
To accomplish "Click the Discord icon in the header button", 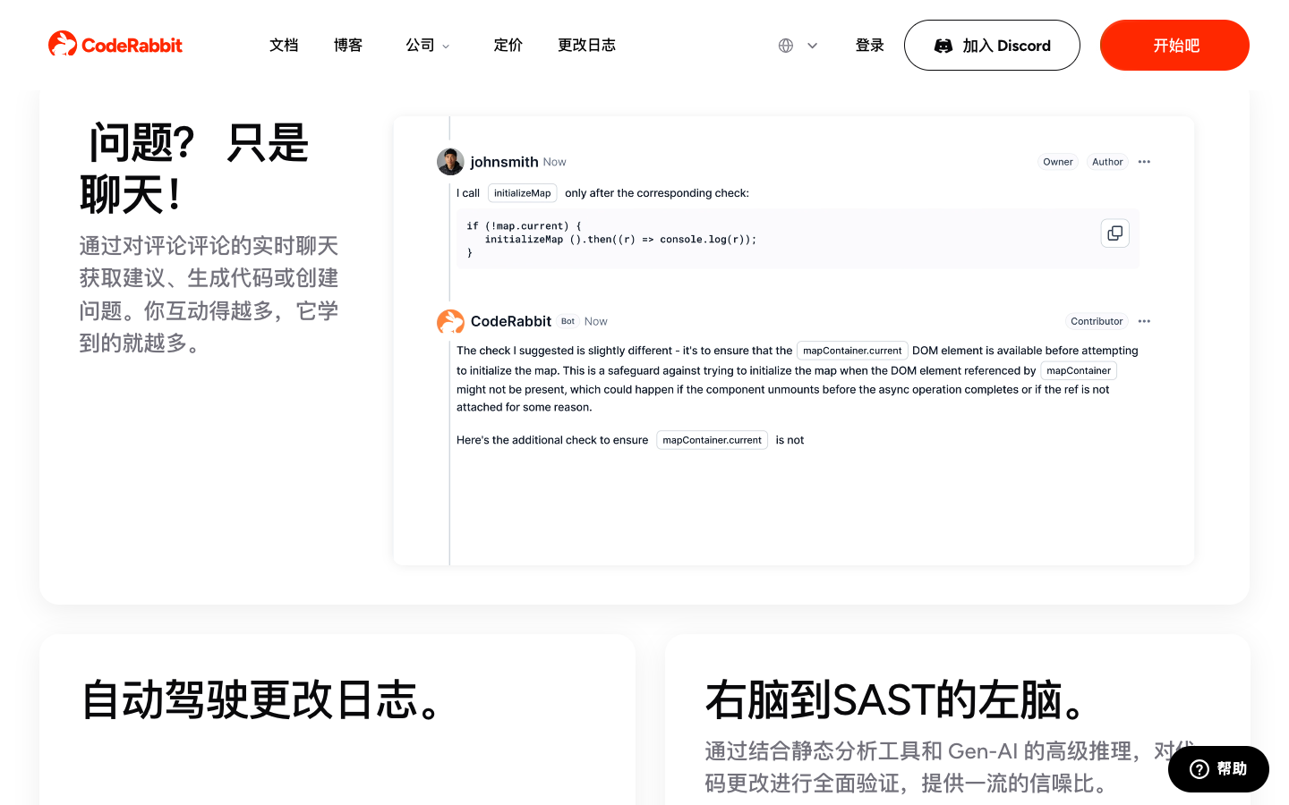I will pyautogui.click(x=943, y=46).
